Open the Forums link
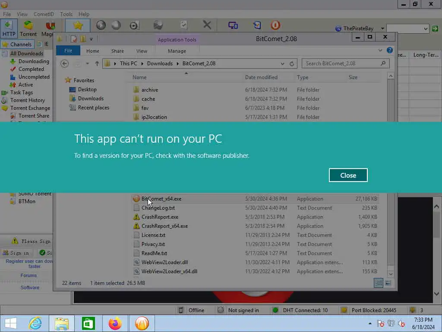The height and width of the screenshot is (332, 442). tap(28, 275)
